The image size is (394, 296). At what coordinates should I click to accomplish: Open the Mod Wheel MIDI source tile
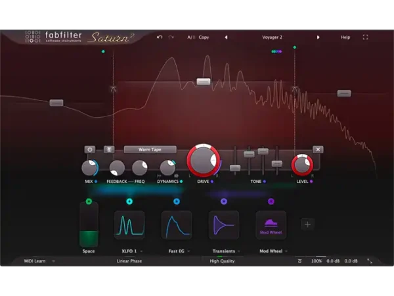(271, 225)
